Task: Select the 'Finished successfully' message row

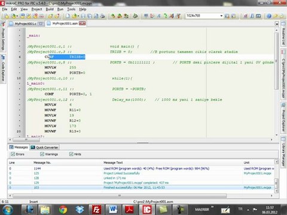Action: [141, 188]
